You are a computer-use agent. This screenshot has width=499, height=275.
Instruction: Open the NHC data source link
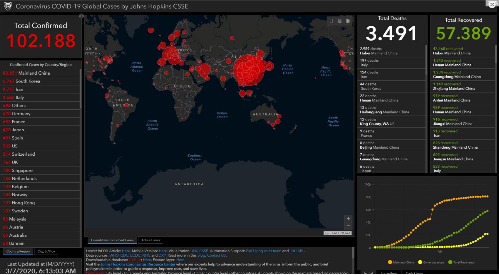(x=146, y=255)
